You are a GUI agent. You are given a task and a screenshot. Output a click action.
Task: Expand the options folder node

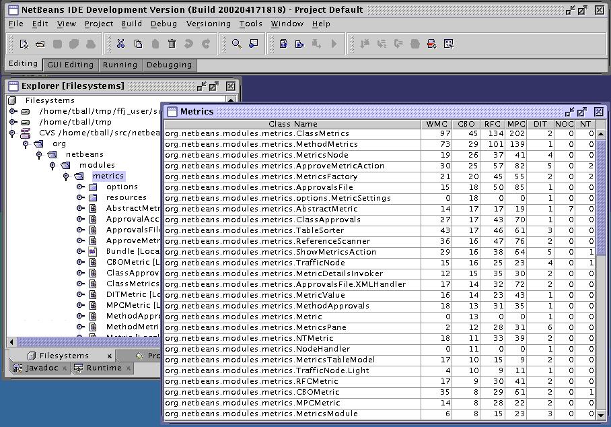(x=80, y=187)
